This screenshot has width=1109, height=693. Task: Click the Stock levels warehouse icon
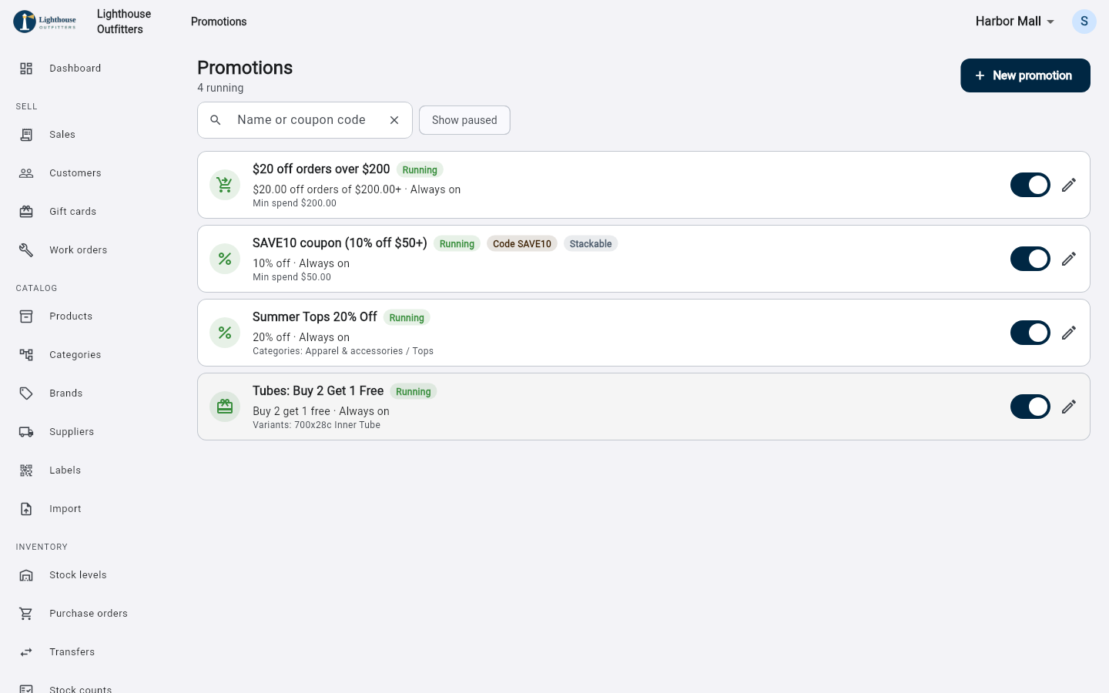click(x=26, y=575)
